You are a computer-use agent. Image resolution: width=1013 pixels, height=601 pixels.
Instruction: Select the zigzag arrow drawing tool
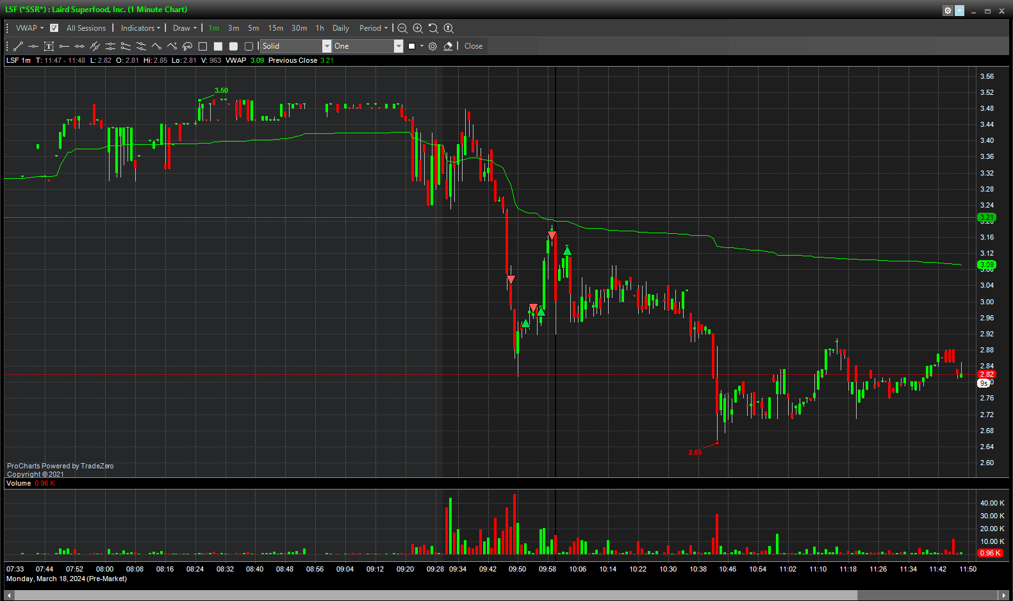click(172, 46)
